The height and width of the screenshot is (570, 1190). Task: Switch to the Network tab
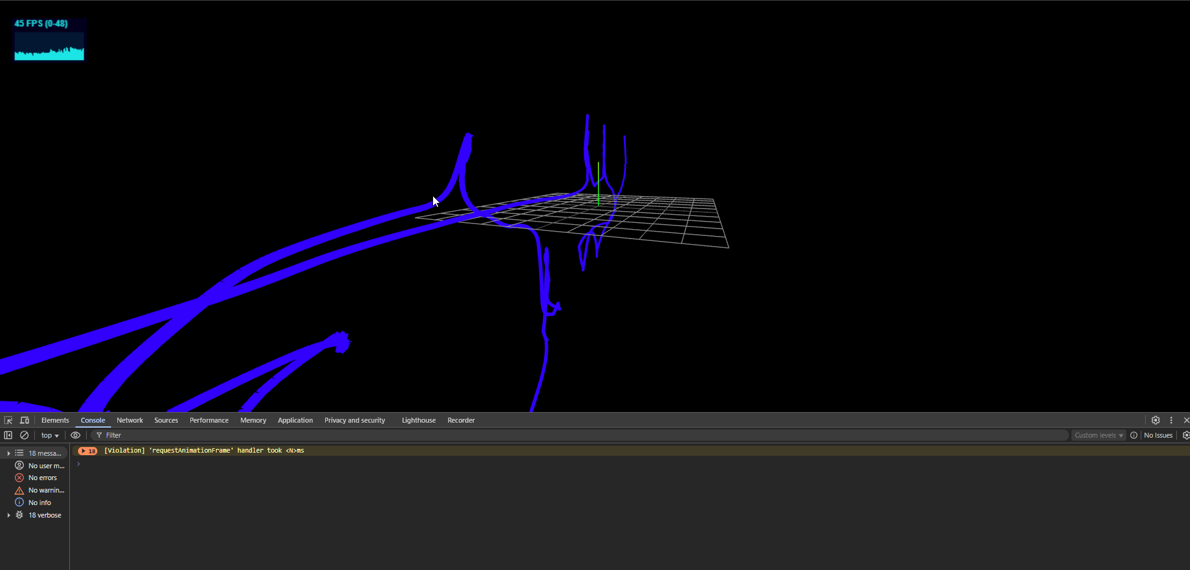[x=130, y=420]
